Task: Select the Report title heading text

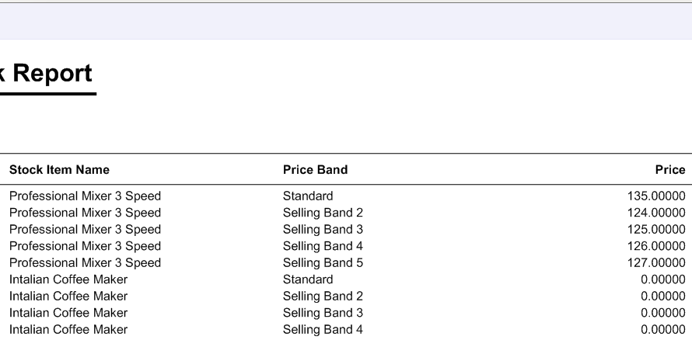Action: 46,73
